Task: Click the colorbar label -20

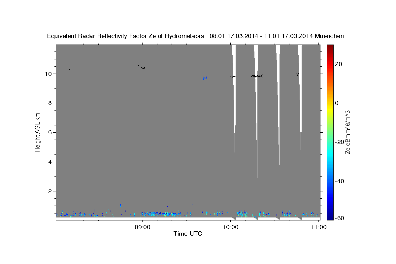Action: (339, 142)
